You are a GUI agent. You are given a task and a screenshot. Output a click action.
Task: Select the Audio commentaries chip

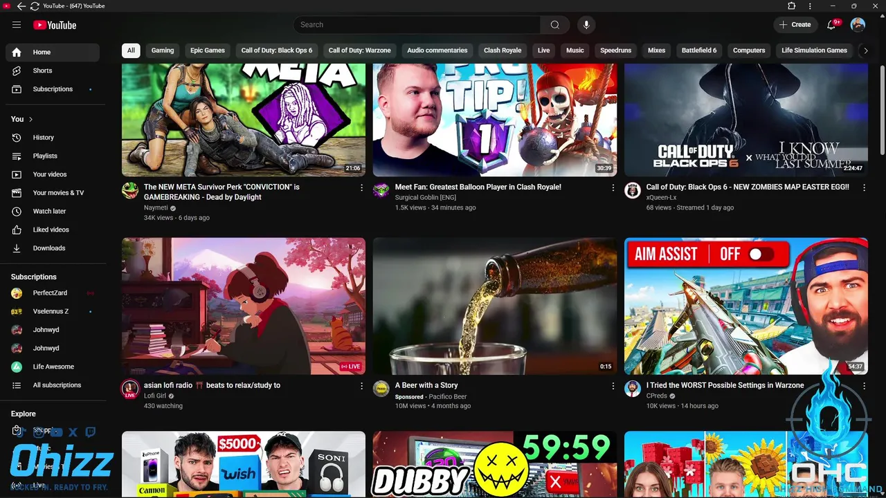coord(437,50)
